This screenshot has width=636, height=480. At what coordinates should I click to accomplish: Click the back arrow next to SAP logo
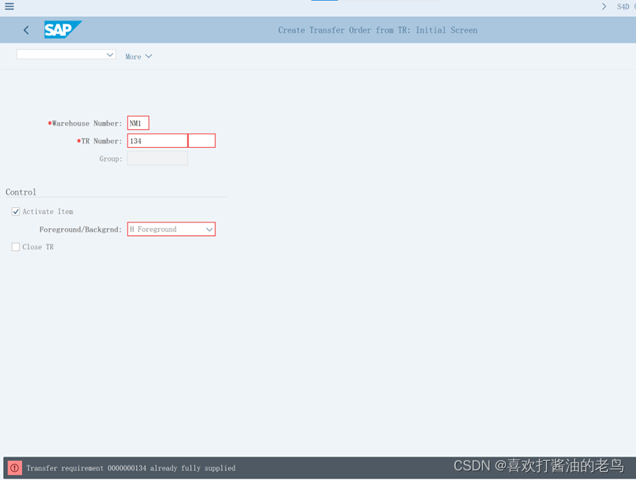point(26,30)
